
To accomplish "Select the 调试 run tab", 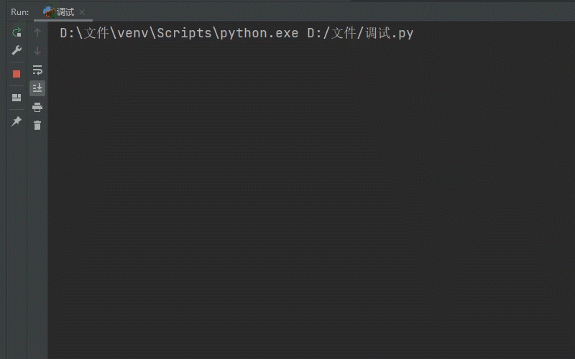I will (65, 12).
